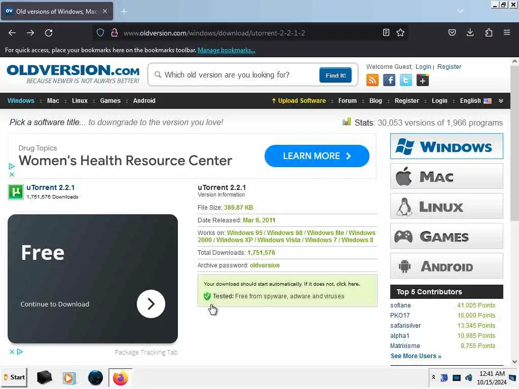Click the uTorrent 2.2.1 title link
519x389 pixels.
pyautogui.click(x=51, y=187)
